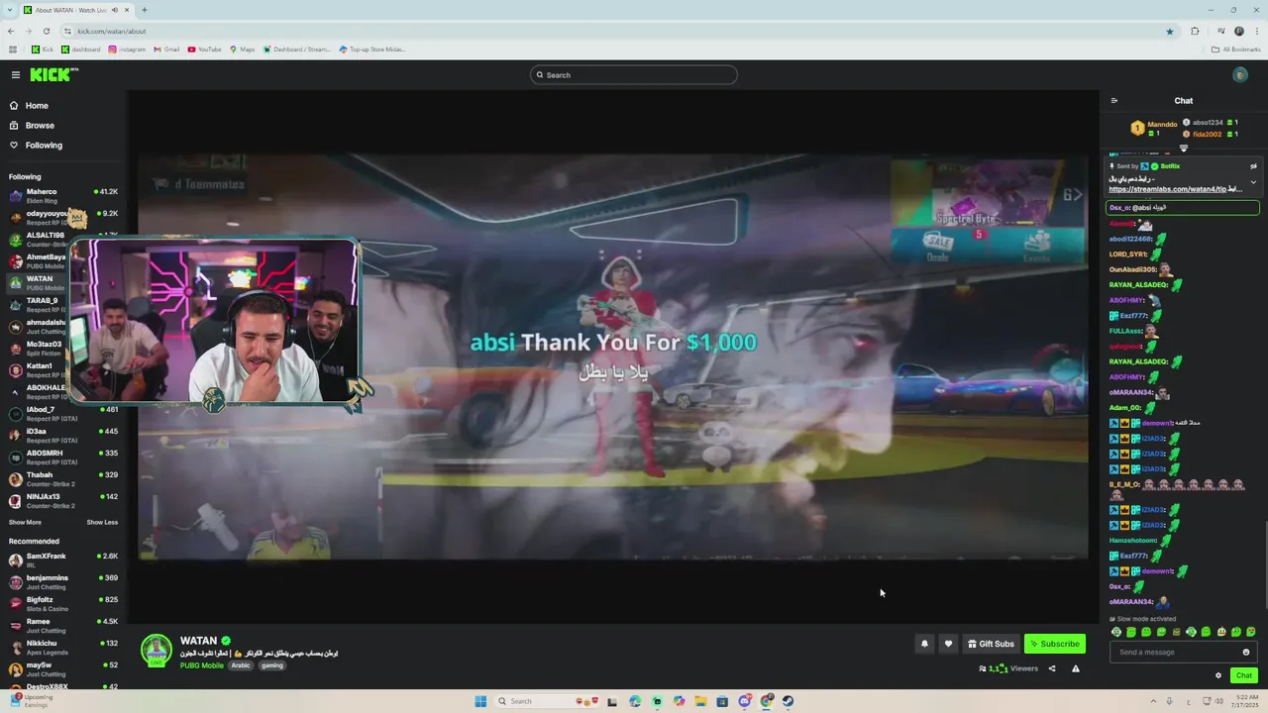Open SamXFrank recommended channel

(61, 560)
